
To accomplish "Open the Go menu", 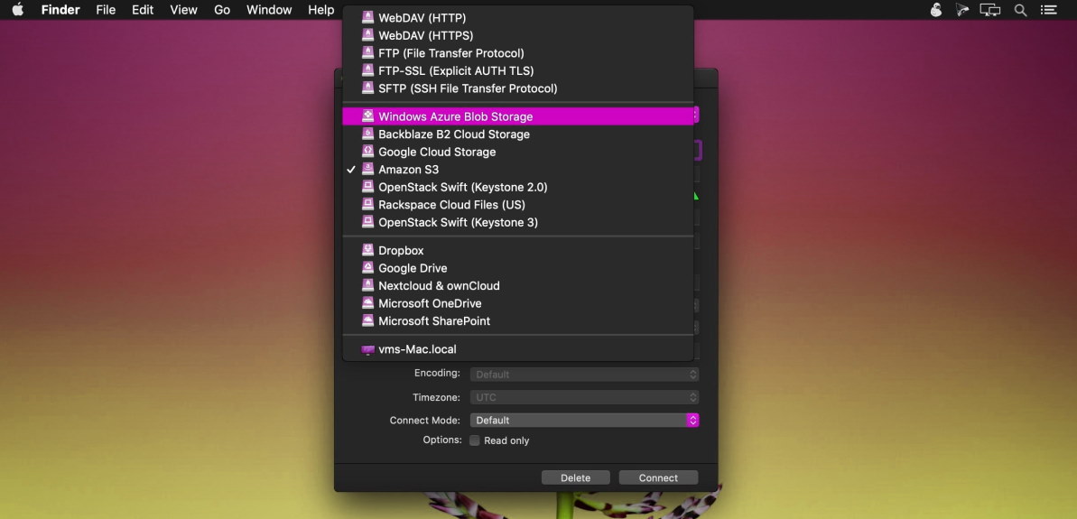I will tap(222, 10).
